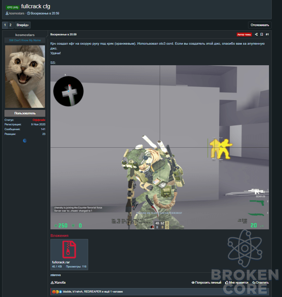Click the red archive icon of fullcrack.rar
This screenshot has height=297, width=282.
[69, 250]
